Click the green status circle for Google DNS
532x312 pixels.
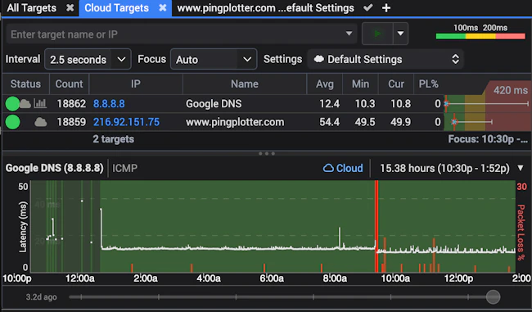coord(12,103)
